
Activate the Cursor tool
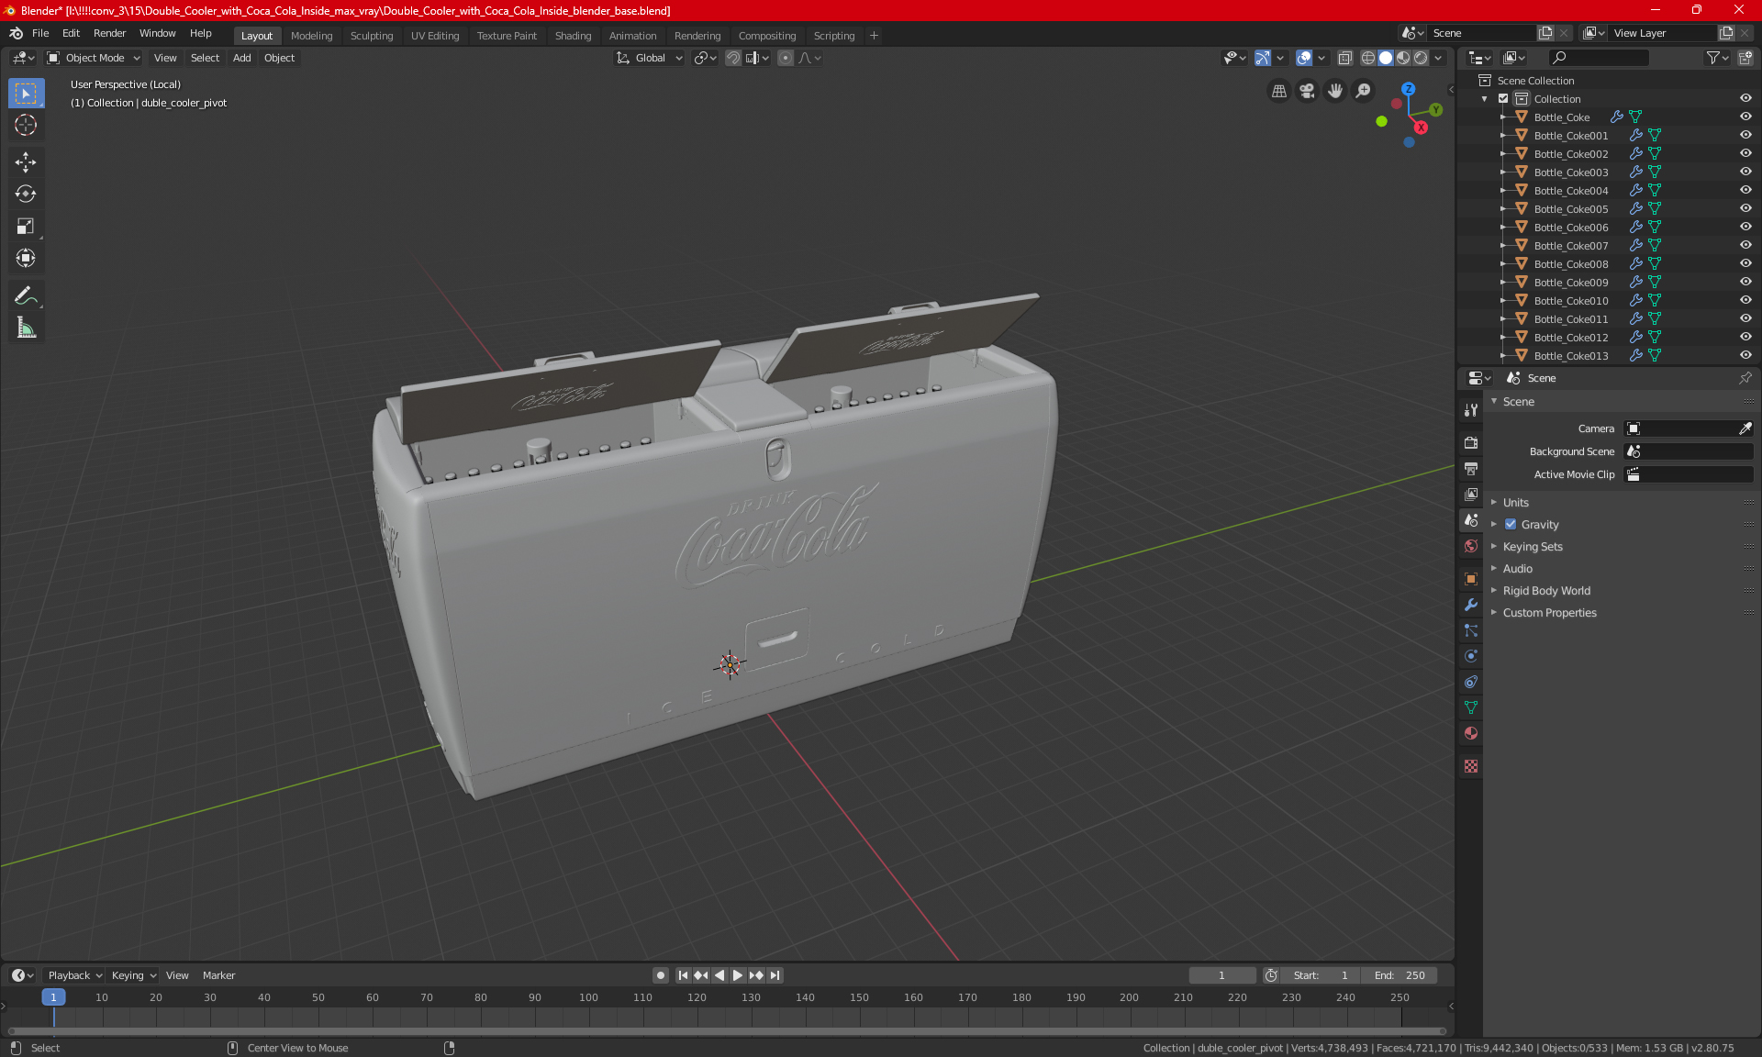click(26, 125)
